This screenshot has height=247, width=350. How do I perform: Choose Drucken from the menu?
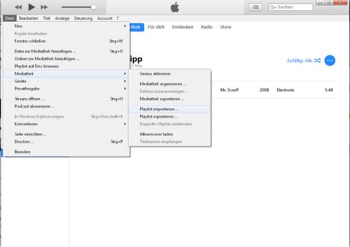click(66, 142)
